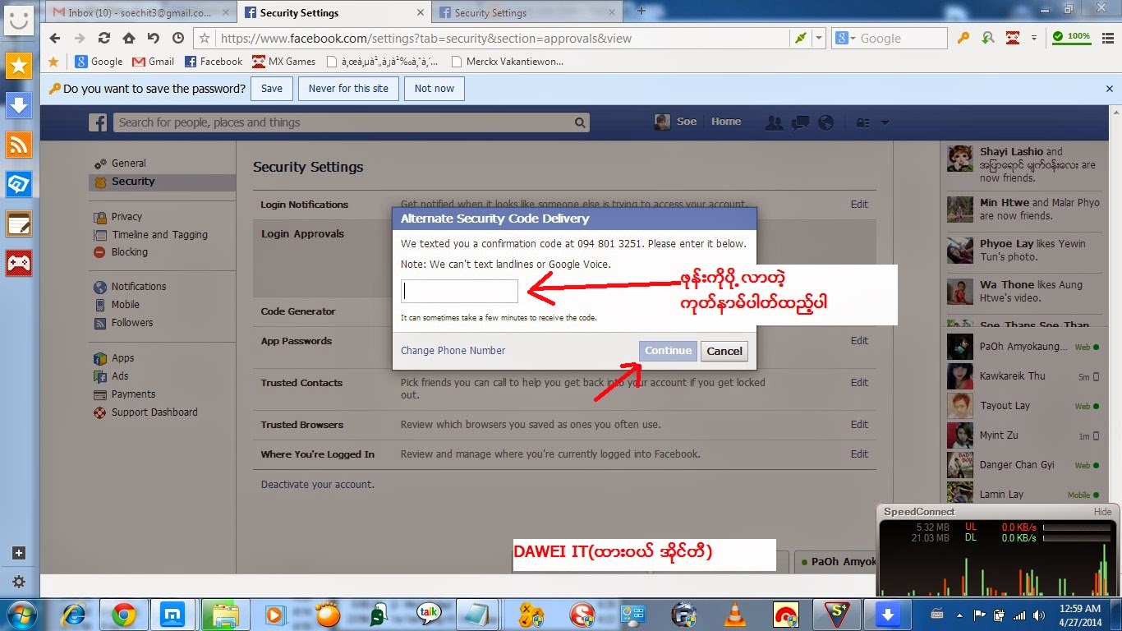Click Change Phone Number link
This screenshot has height=631, width=1122.
(x=453, y=350)
